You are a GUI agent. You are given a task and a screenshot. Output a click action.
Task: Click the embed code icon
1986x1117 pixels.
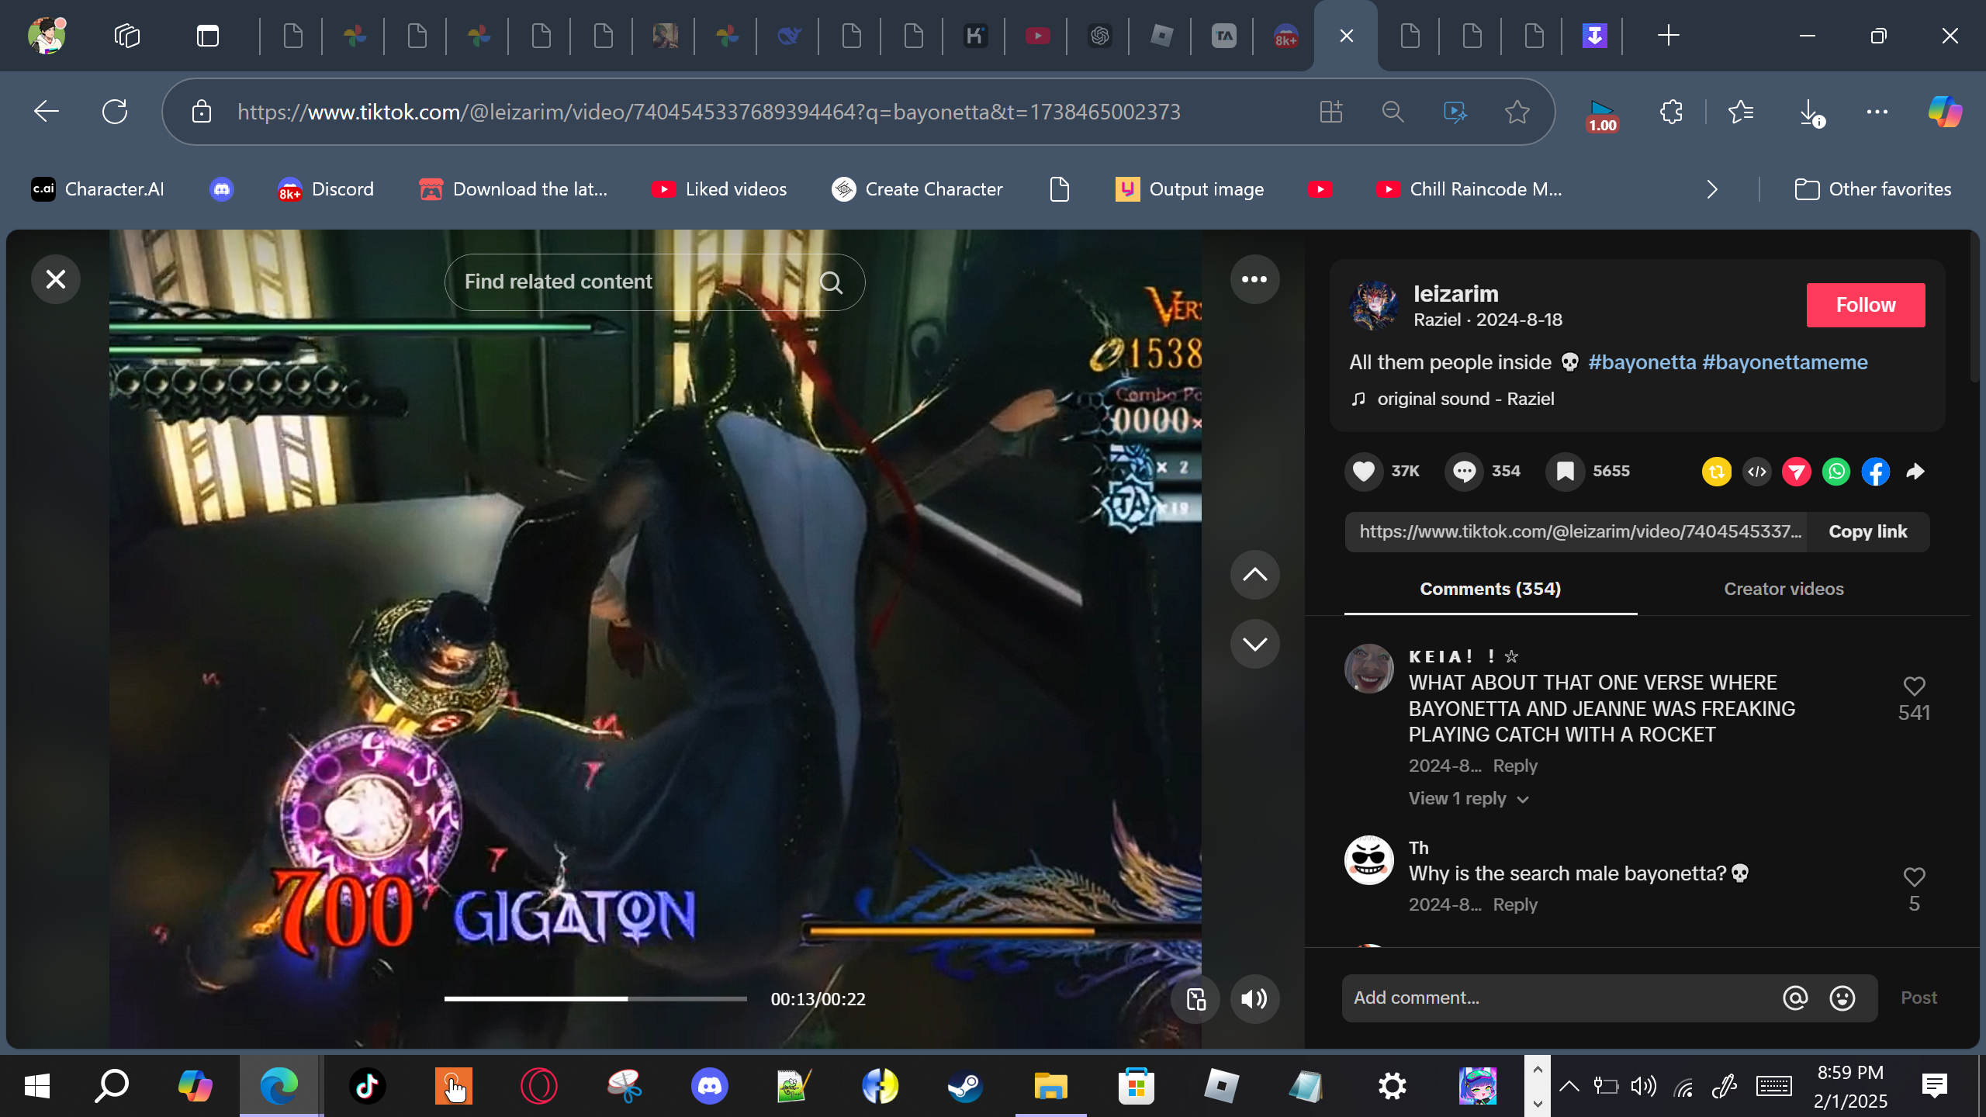pos(1756,471)
